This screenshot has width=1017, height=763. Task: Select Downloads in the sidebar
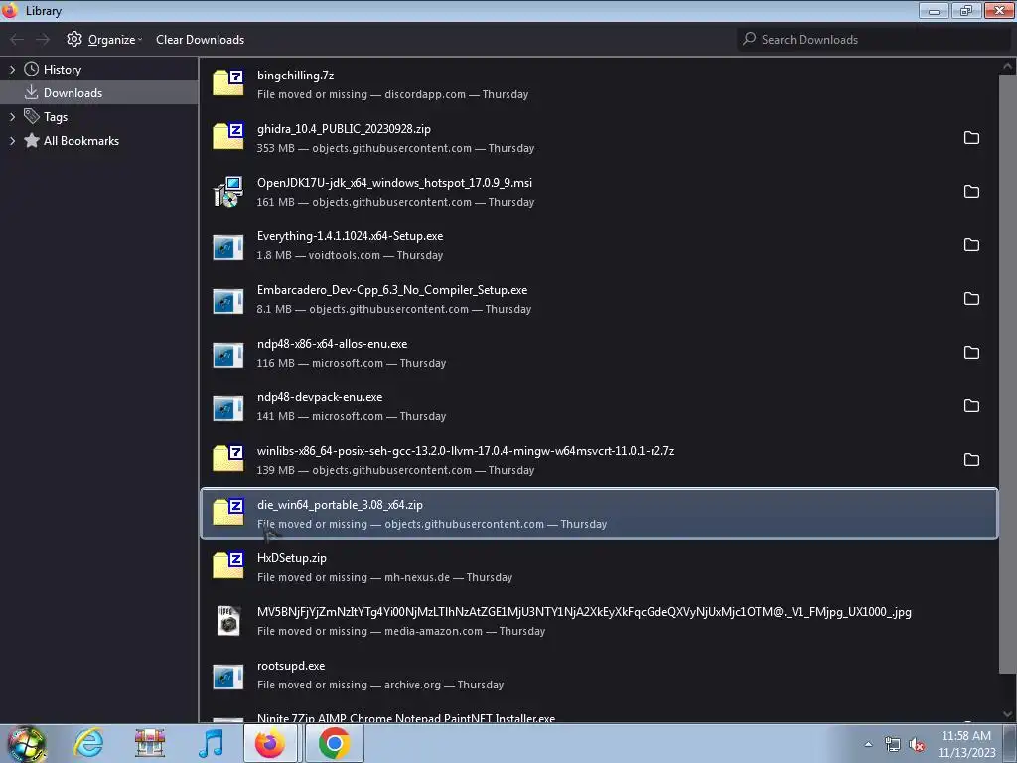coord(98,92)
